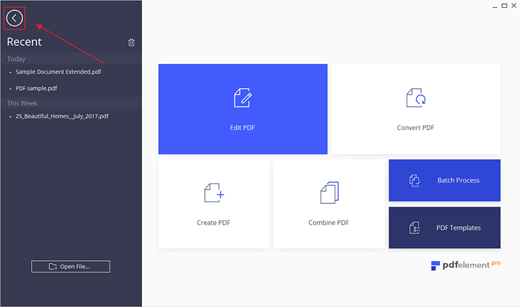Open the PDF Templates label
Image resolution: width=519 pixels, height=307 pixels.
point(459,228)
